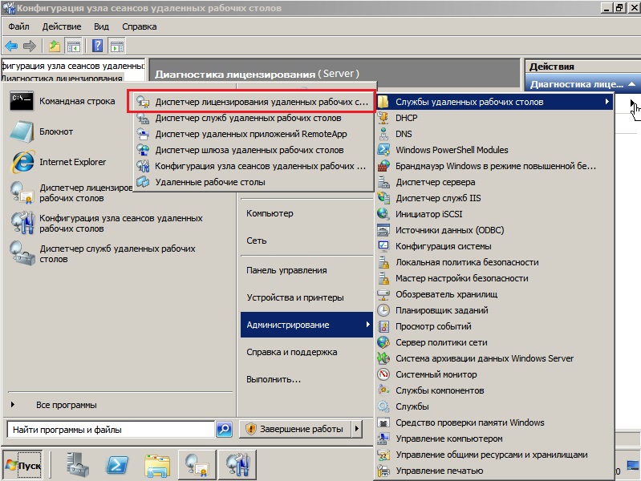Open Брандмауэр Windows в режиме повышенной безопасности
Screen dimensions: 641x481
[x=495, y=166]
